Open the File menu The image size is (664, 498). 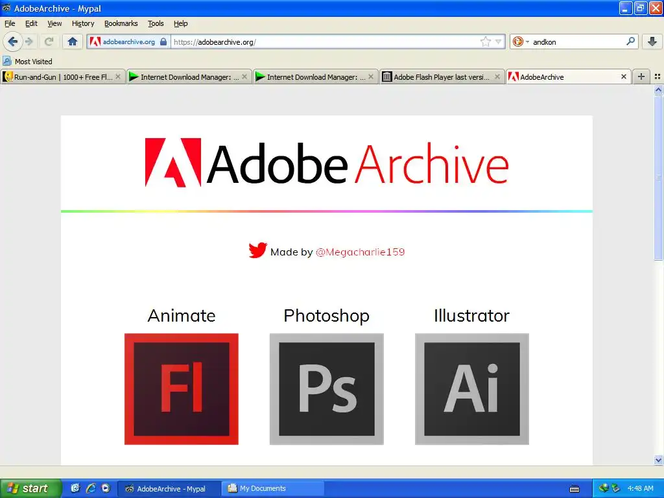(x=10, y=23)
